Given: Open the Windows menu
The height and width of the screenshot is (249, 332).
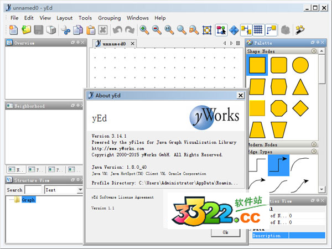Looking at the screenshot, I should 138,18.
